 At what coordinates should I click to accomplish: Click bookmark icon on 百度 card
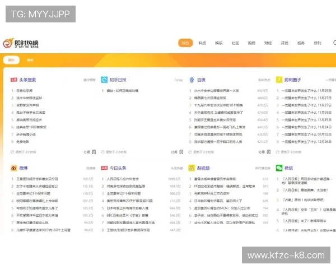pyautogui.click(x=269, y=152)
